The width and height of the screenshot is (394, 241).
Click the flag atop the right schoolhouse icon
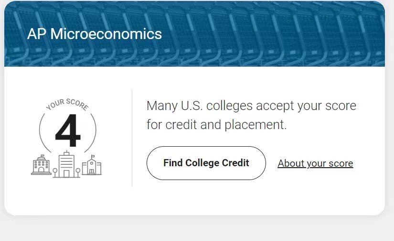(93, 156)
